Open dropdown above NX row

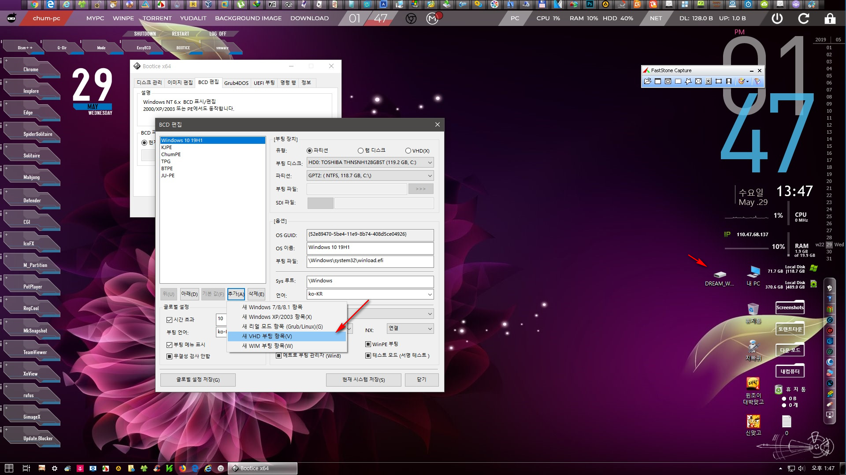point(430,314)
